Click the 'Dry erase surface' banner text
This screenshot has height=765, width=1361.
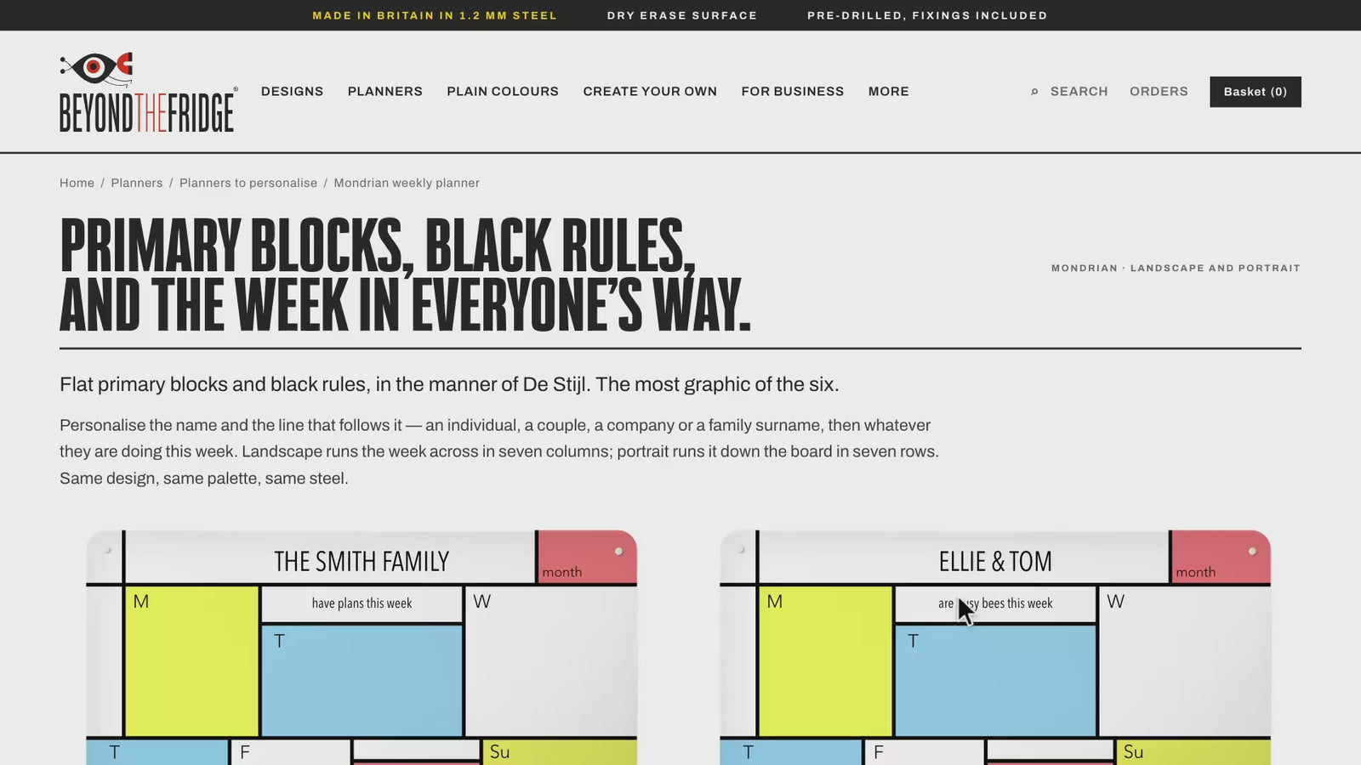[x=682, y=15]
